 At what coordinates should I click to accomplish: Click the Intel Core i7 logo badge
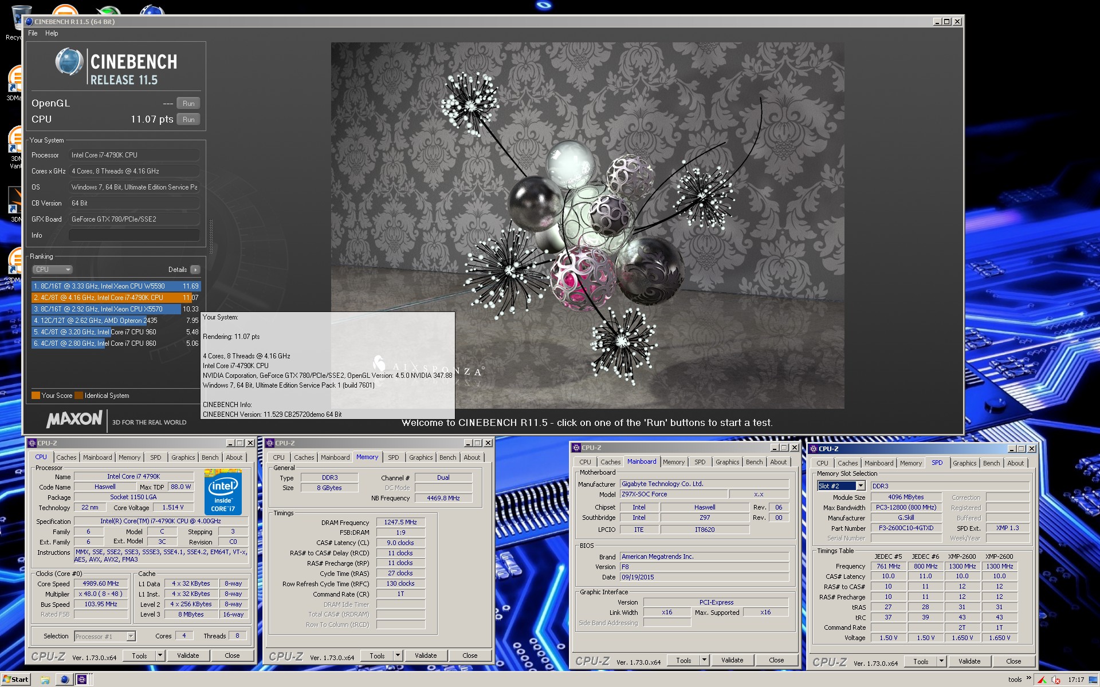[223, 492]
